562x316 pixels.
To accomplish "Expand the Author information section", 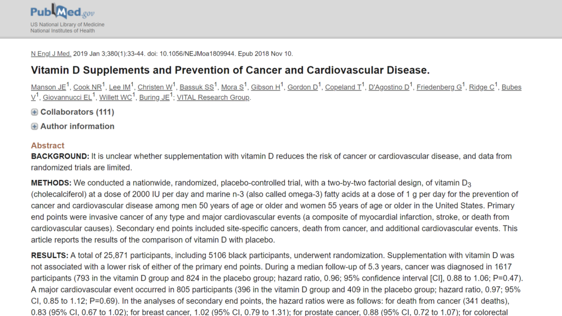I will 77,126.
